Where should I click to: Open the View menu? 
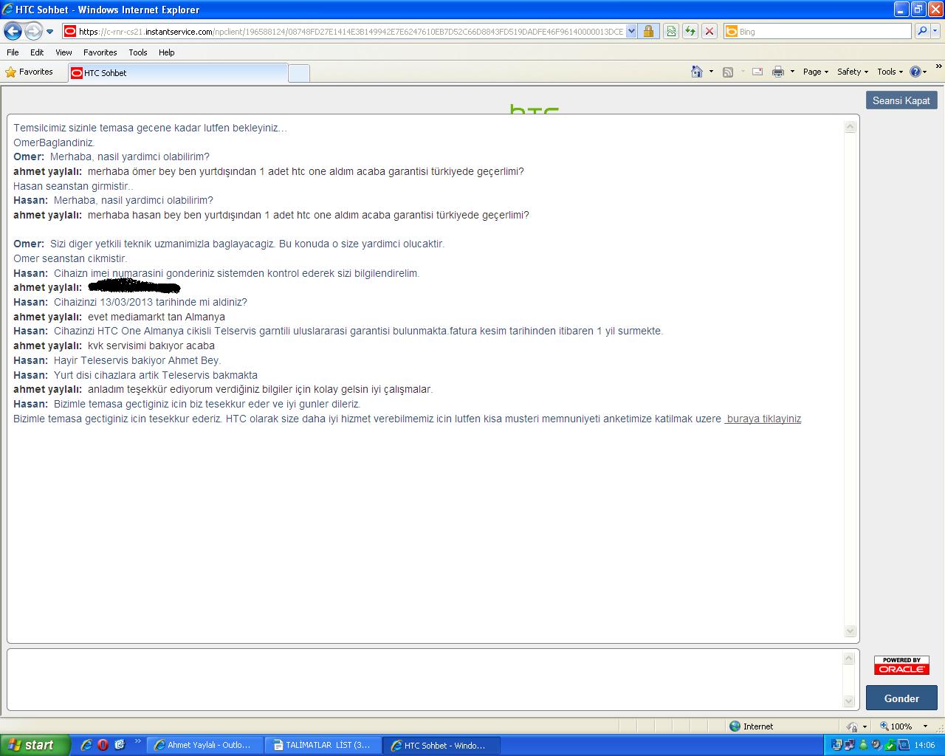click(63, 52)
